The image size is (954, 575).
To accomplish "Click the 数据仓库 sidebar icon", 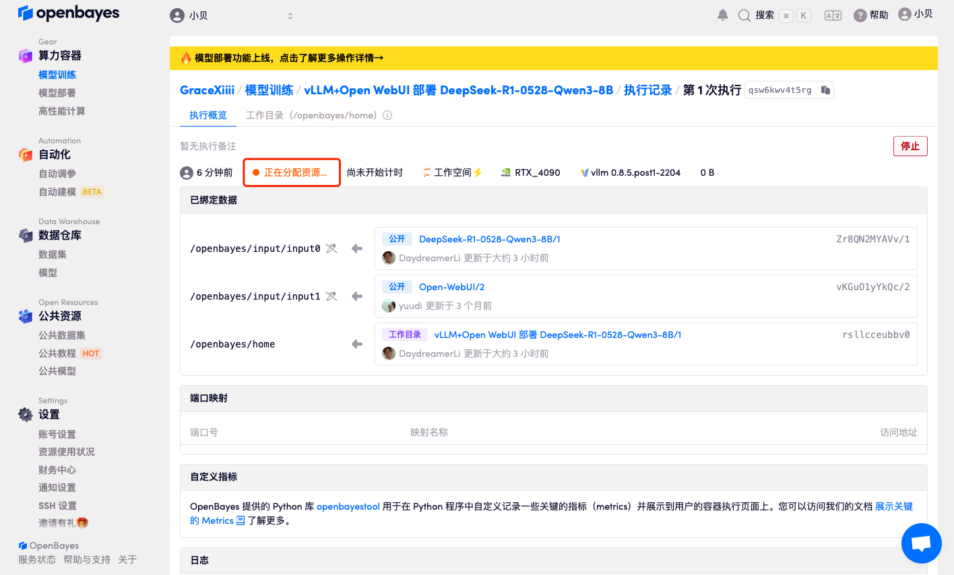I will [x=26, y=236].
